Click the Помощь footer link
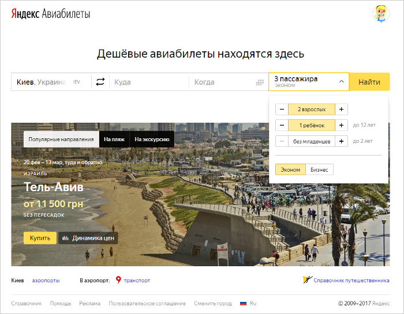 [x=61, y=304]
